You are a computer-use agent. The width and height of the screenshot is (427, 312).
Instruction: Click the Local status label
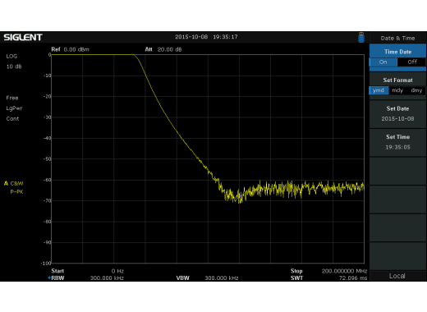point(397,276)
